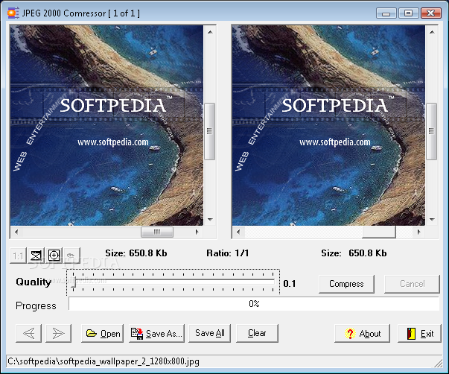Click the left arrow of the right preview's horizontal scrollbar
449x374 pixels.
(238, 232)
